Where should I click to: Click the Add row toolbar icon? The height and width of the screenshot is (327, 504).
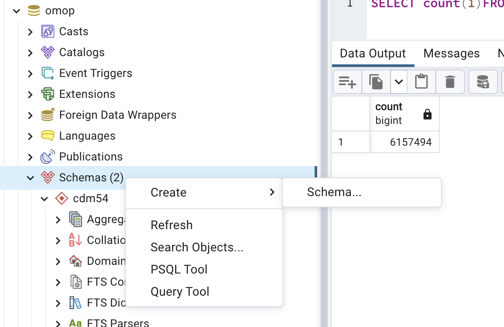click(347, 82)
